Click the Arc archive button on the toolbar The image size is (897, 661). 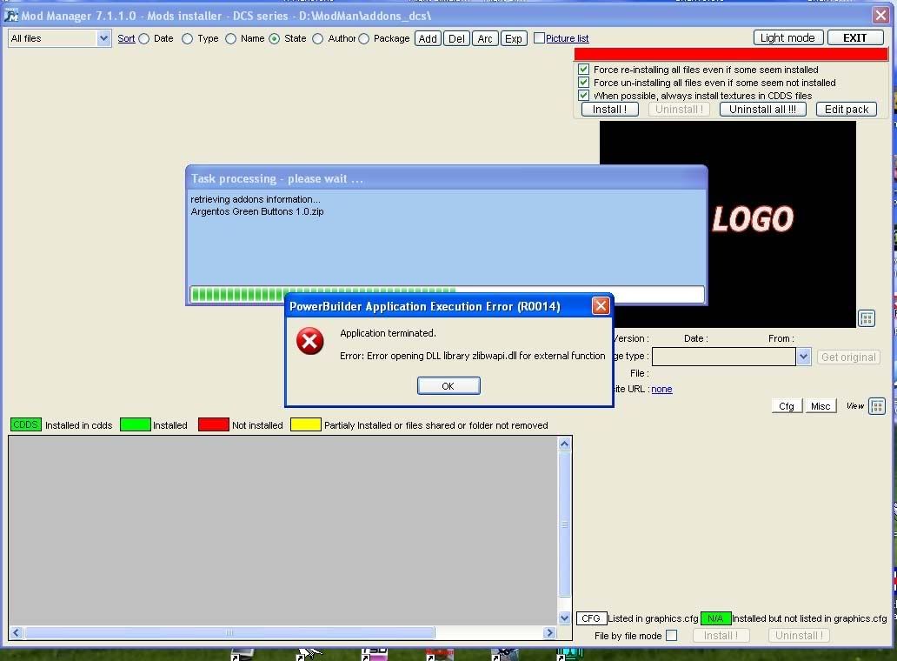(x=484, y=38)
